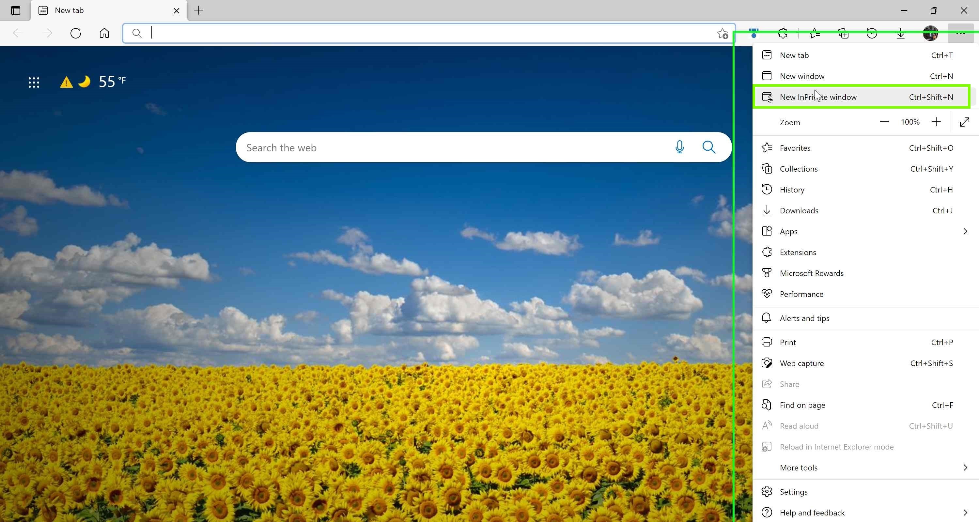Open a new tab with plus button
979x522 pixels.
(x=199, y=10)
